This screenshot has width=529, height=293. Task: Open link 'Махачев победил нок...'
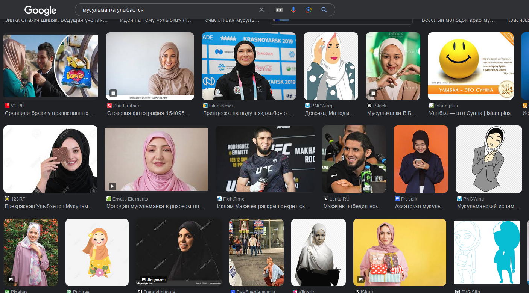tap(353, 206)
